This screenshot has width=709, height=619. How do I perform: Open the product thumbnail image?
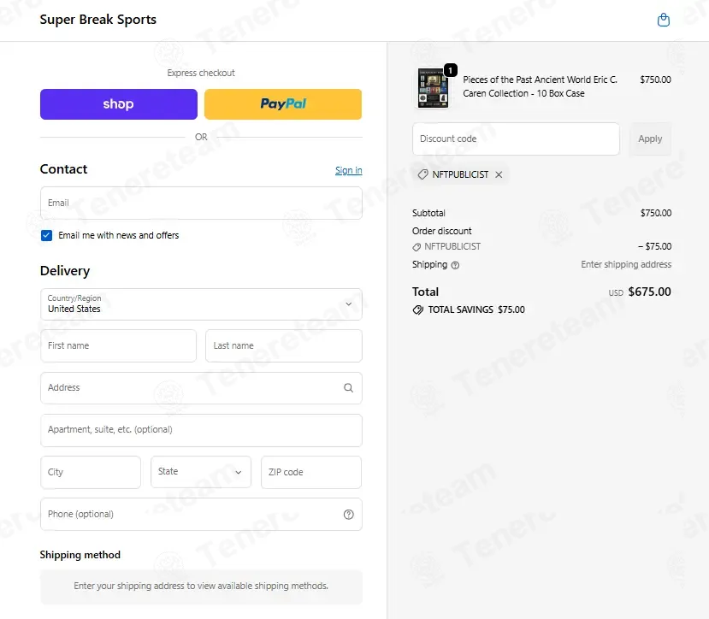(433, 88)
